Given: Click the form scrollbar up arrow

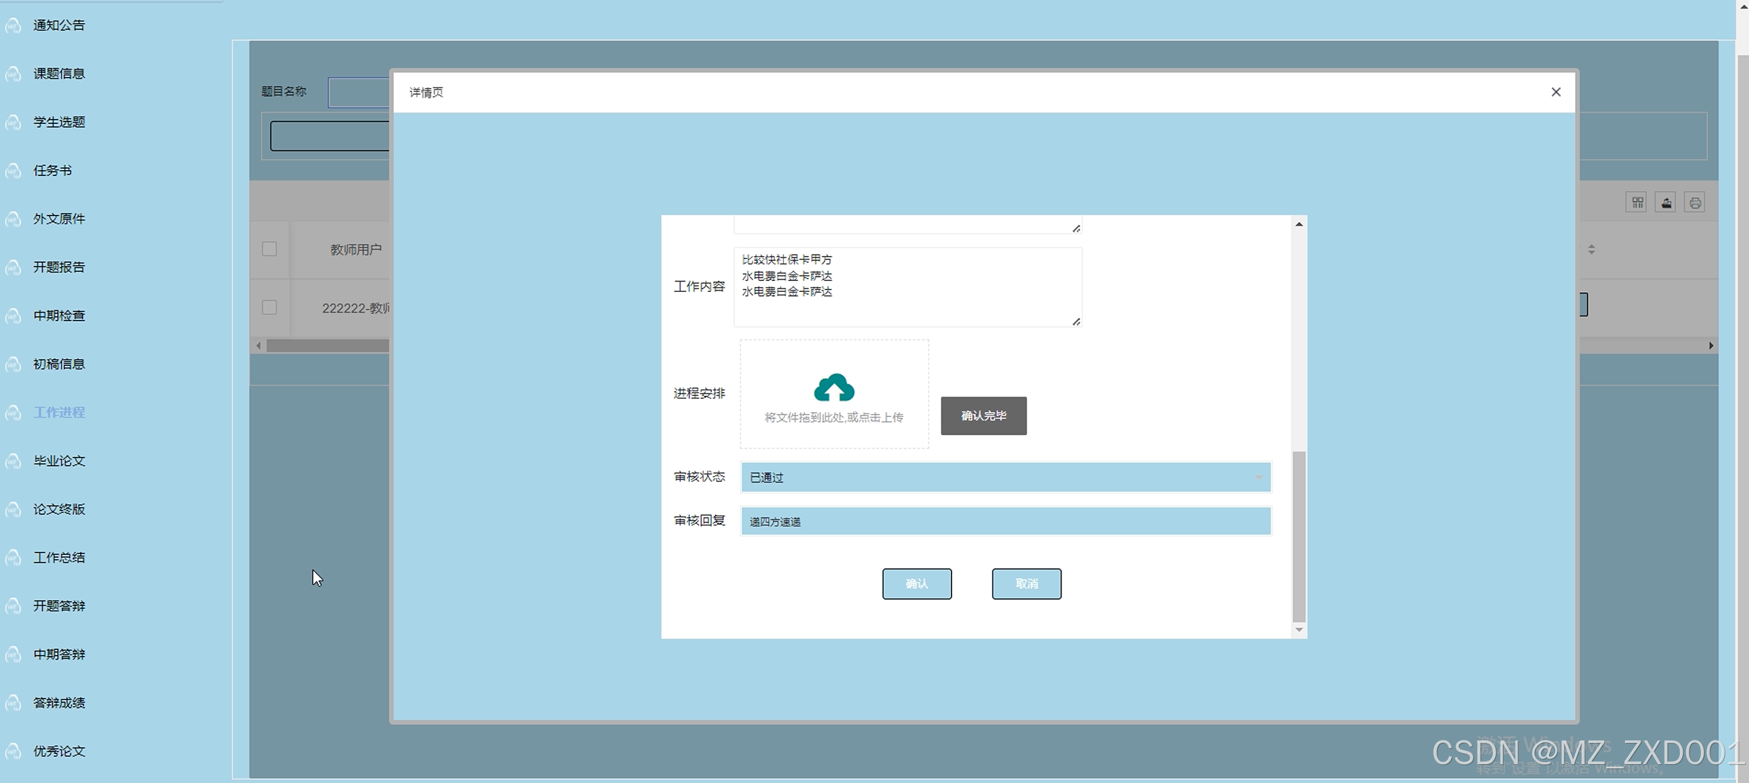Looking at the screenshot, I should click(x=1299, y=224).
